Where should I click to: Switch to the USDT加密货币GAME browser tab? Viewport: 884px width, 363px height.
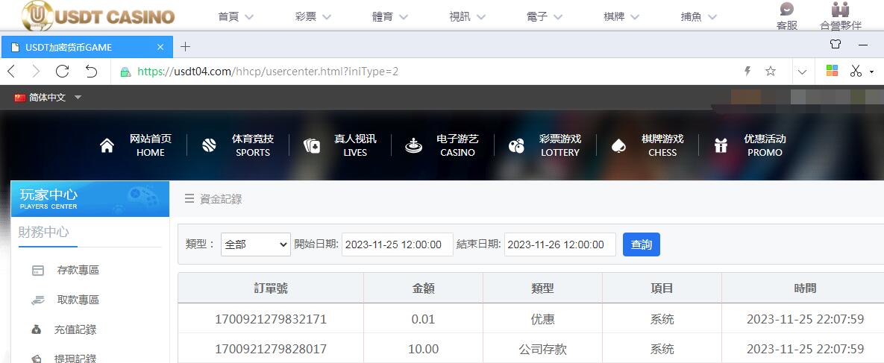87,47
